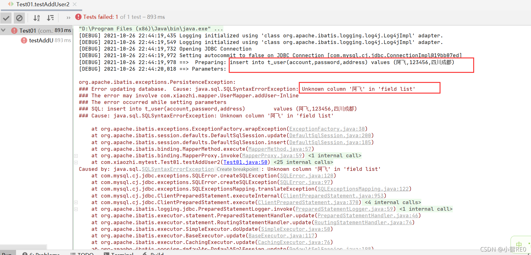Expand <1 internal call> after PreparedStatementLogger.java:59
Screen dimensions: 531x255
click(x=426, y=209)
